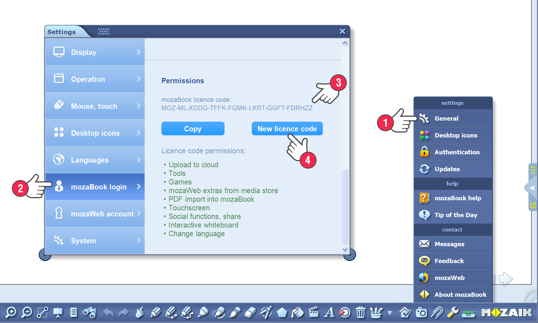The width and height of the screenshot is (538, 323).
Task: Click the paperclip attachment icon
Action: pos(437,313)
